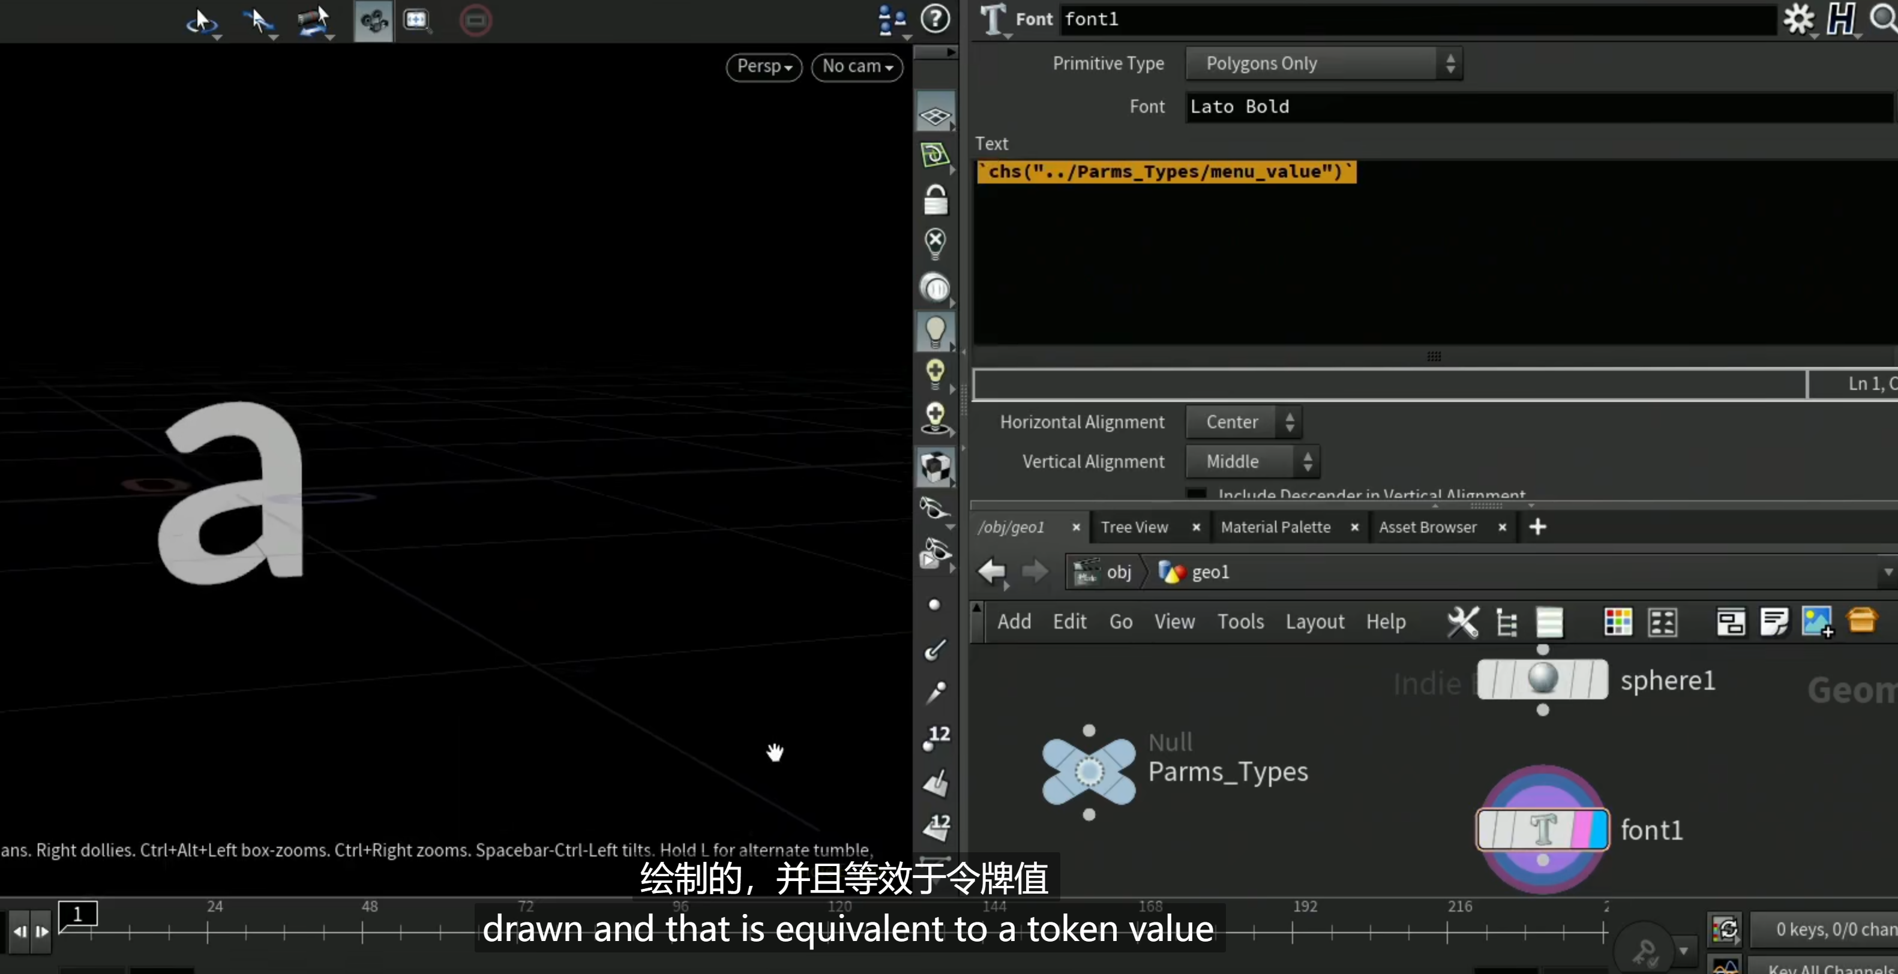The width and height of the screenshot is (1898, 974).
Task: Open the Tools menu in network editor
Action: click(1240, 622)
